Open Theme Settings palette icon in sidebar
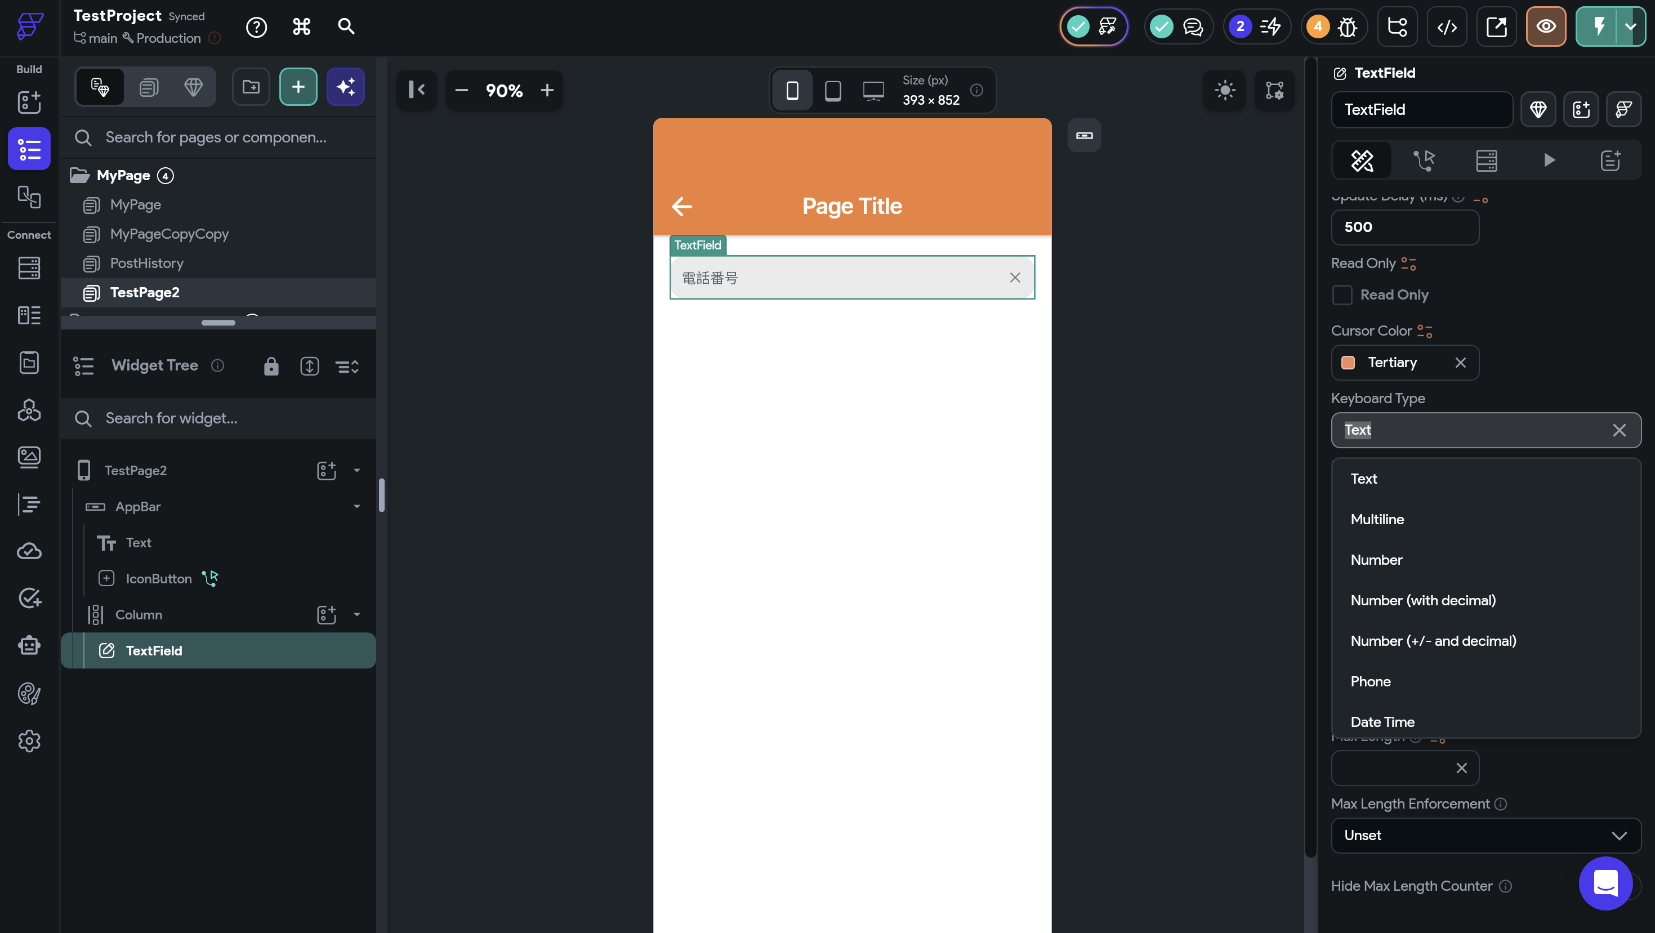 click(x=29, y=693)
